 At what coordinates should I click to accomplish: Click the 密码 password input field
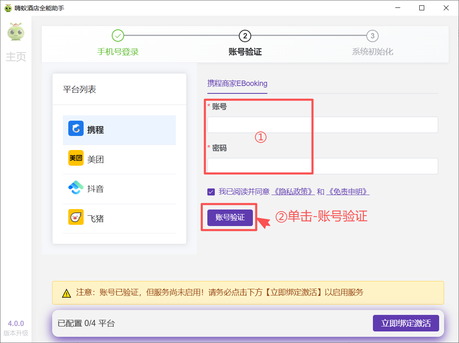321,166
